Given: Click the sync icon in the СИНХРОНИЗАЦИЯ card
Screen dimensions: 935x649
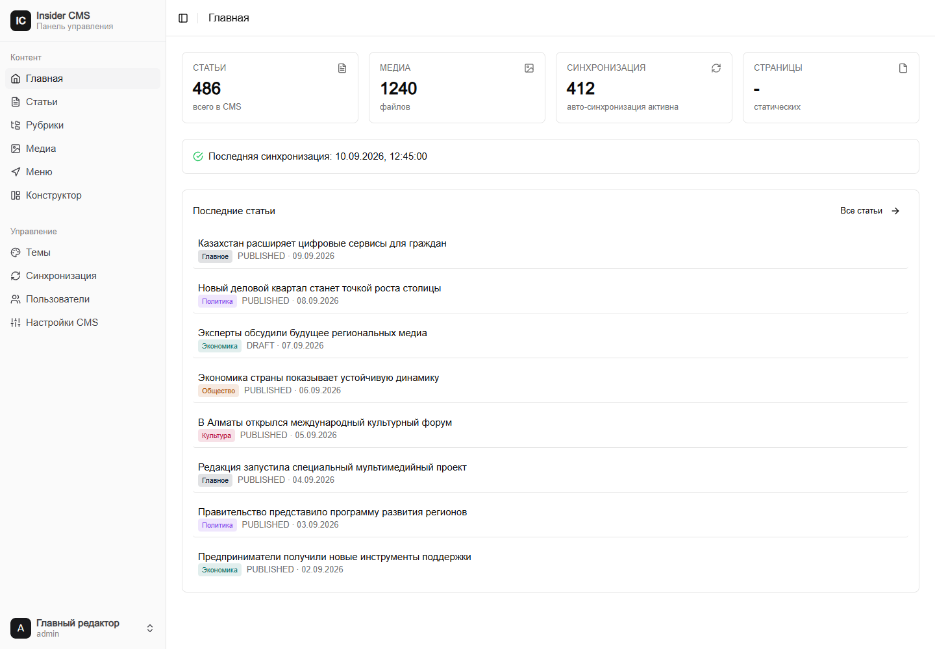Looking at the screenshot, I should [716, 68].
